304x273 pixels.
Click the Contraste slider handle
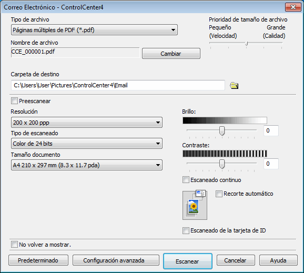(222, 164)
